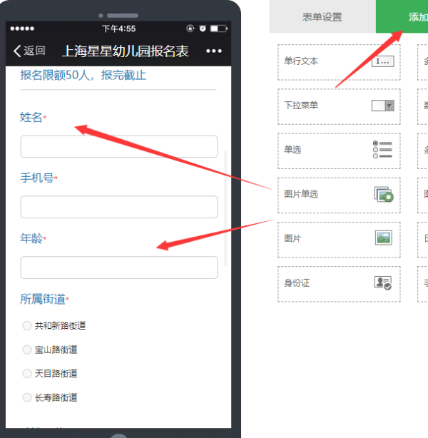Open the 表单设置 tab
This screenshot has height=438, width=428.
pos(322,17)
